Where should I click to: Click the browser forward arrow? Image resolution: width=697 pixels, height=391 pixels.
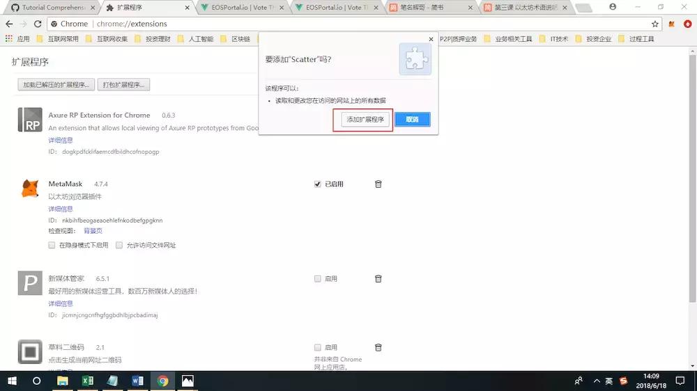(24, 24)
